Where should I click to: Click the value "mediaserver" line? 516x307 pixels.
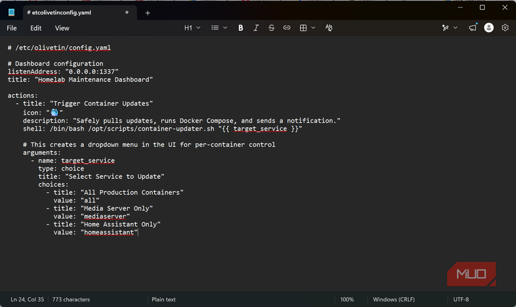pyautogui.click(x=92, y=216)
